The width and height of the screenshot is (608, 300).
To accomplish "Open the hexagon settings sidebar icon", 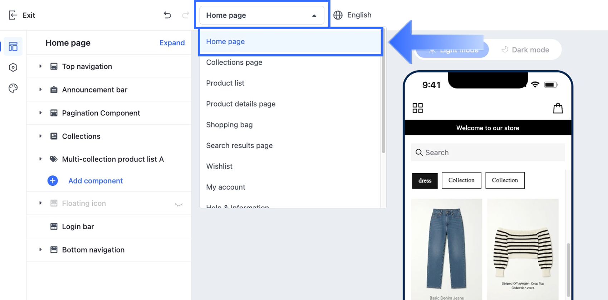I will tap(13, 67).
